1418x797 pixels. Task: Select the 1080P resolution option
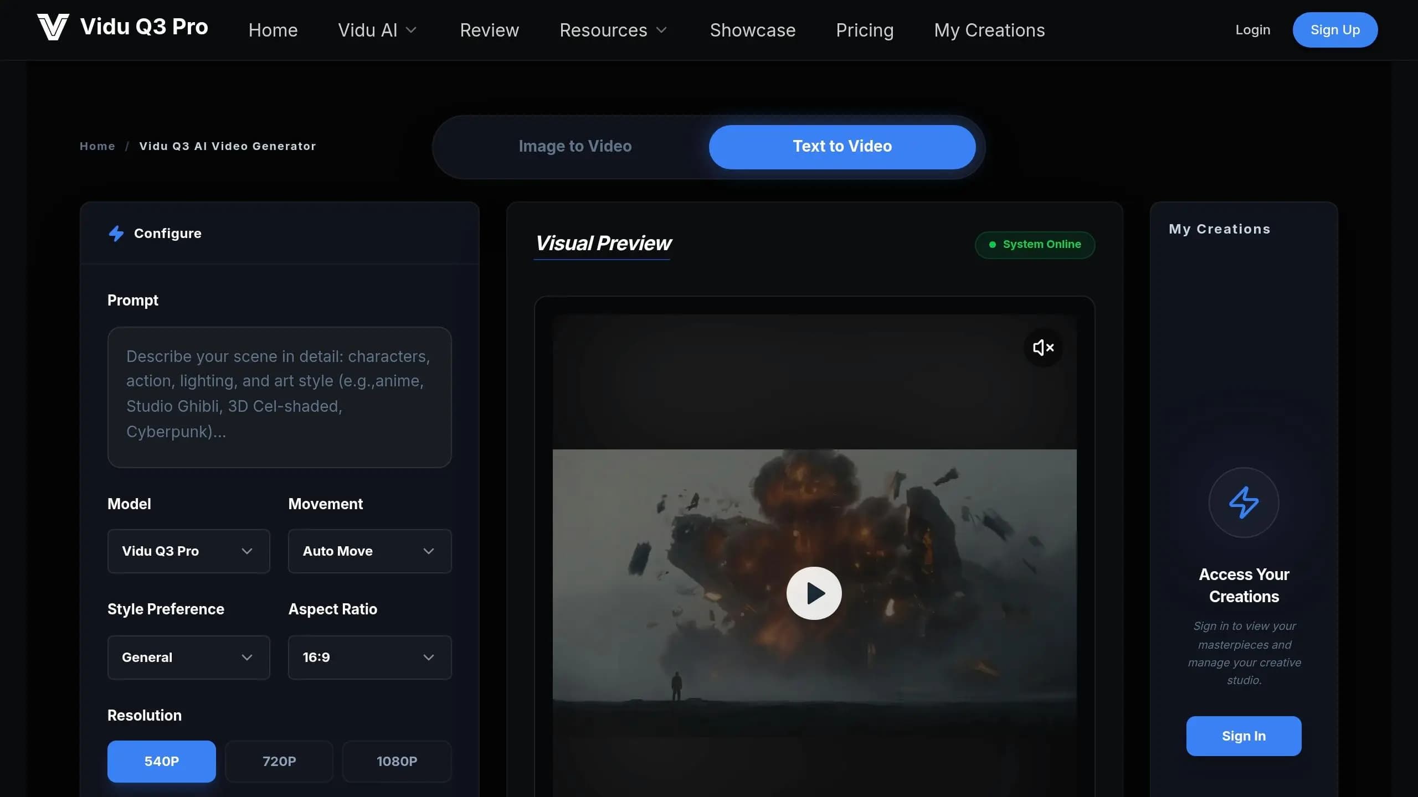coord(397,761)
